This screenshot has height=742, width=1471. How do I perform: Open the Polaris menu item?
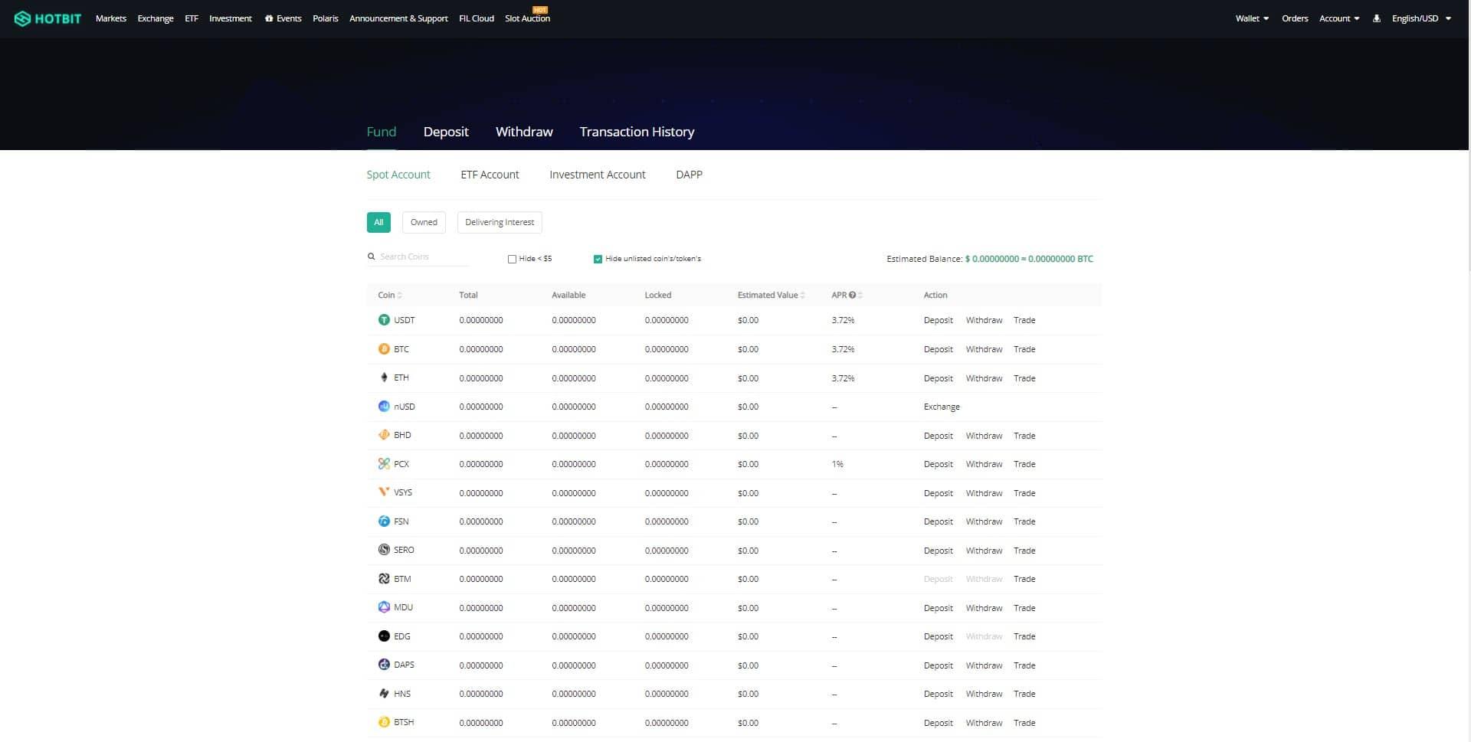click(x=326, y=18)
